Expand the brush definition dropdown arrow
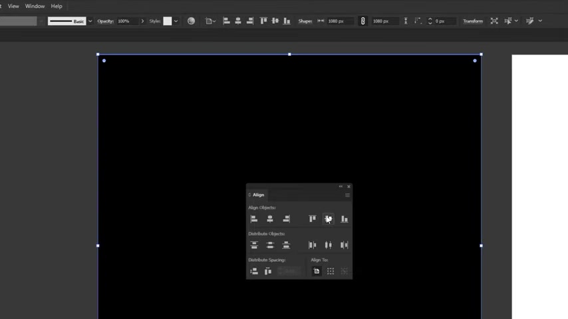The width and height of the screenshot is (568, 319). [x=90, y=21]
